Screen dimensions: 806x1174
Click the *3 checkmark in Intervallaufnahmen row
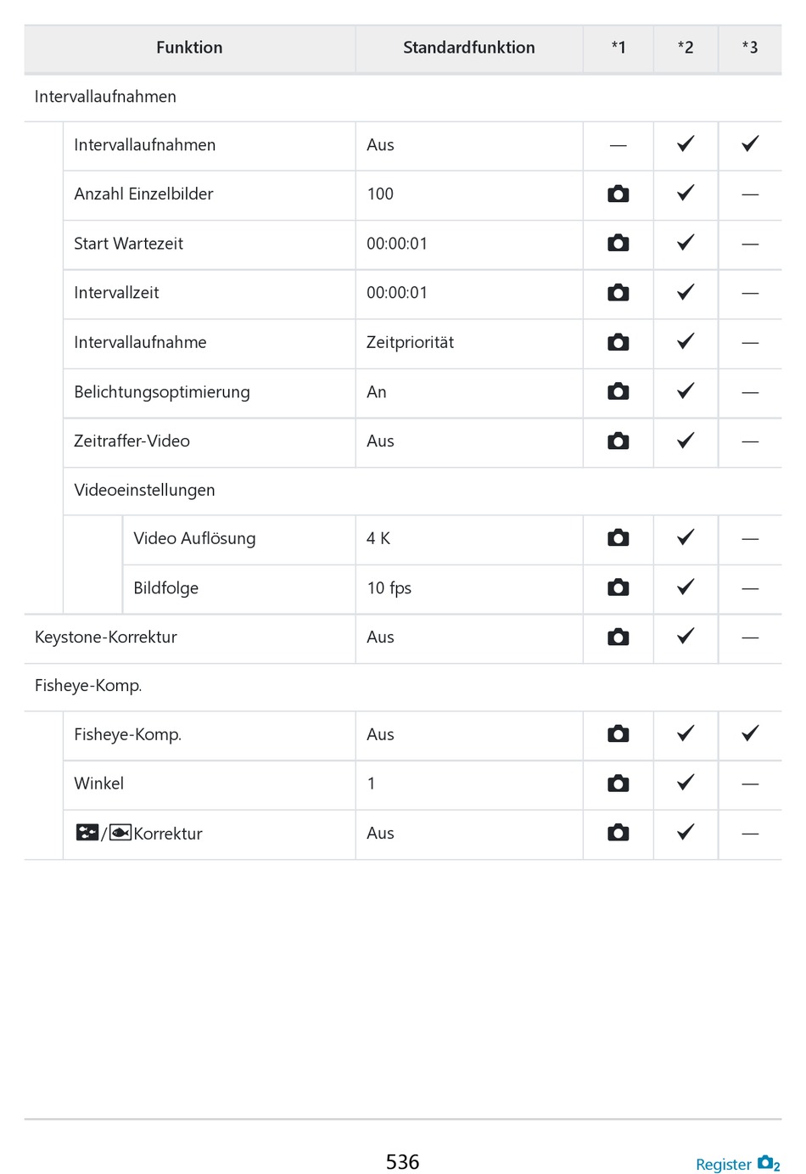pos(750,144)
